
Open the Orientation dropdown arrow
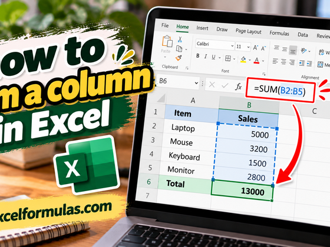pyautogui.click(x=309, y=51)
